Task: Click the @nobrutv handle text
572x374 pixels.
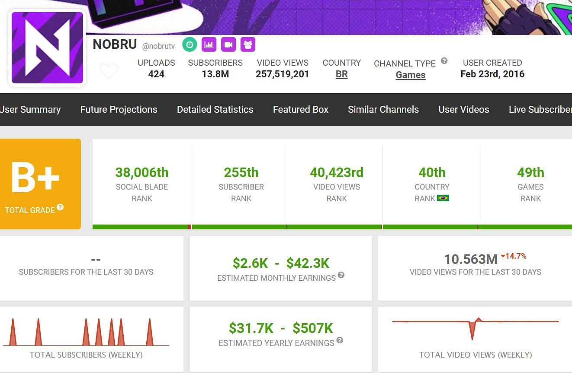Action: click(158, 46)
